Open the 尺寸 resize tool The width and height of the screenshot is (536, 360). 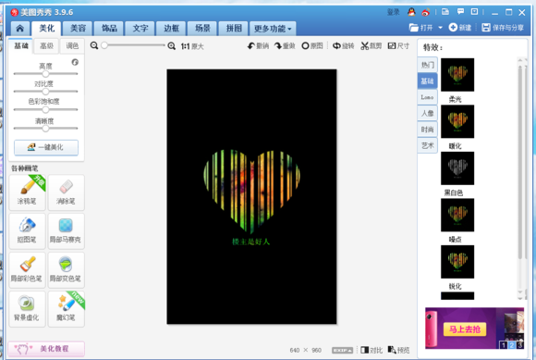tap(398, 46)
